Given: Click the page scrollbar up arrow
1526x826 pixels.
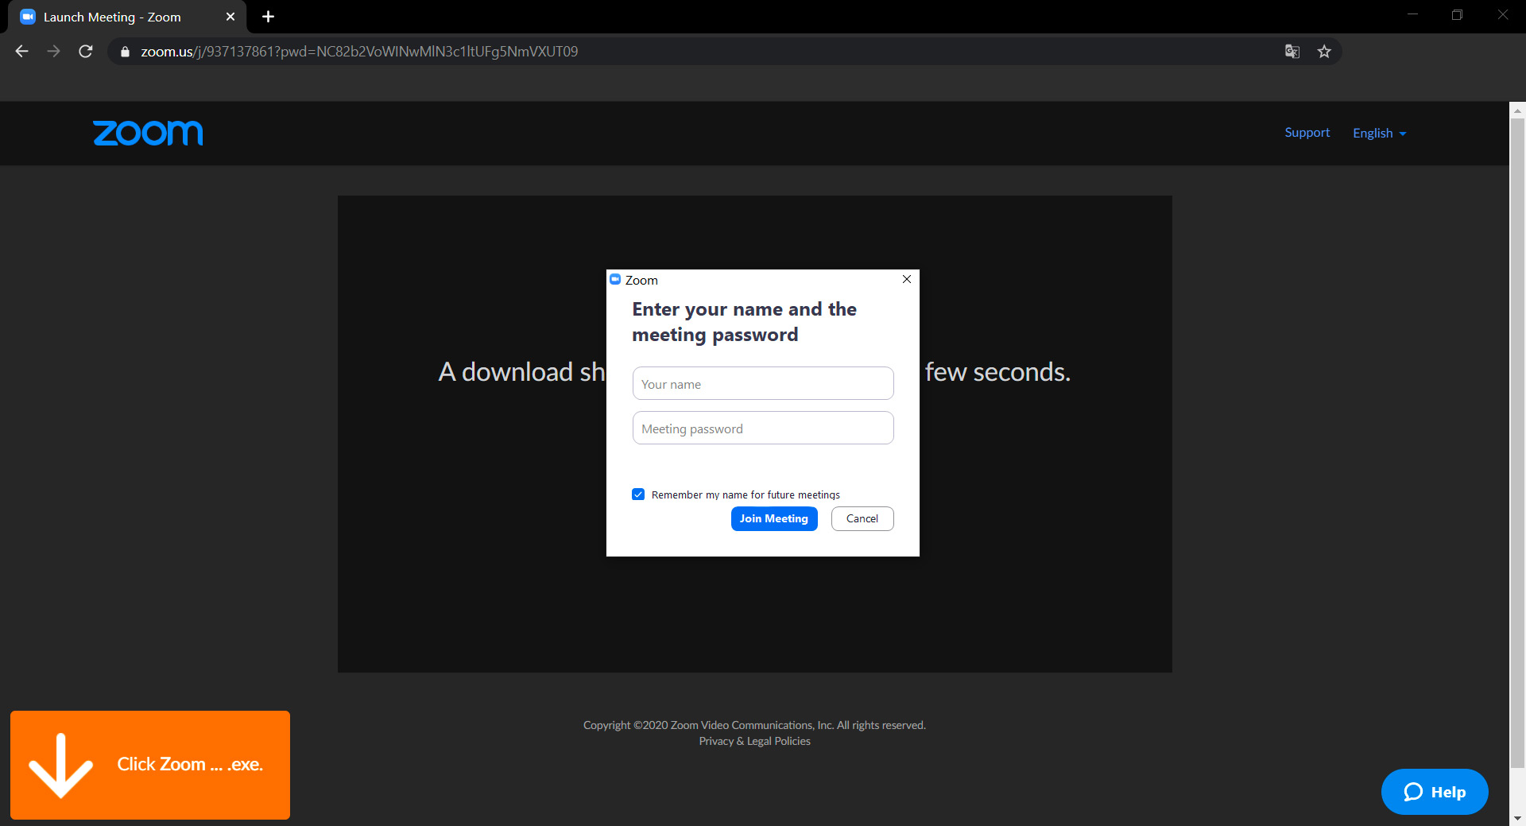Looking at the screenshot, I should tap(1517, 110).
